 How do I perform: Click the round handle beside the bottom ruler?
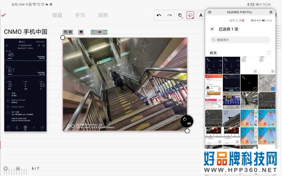pos(6,168)
